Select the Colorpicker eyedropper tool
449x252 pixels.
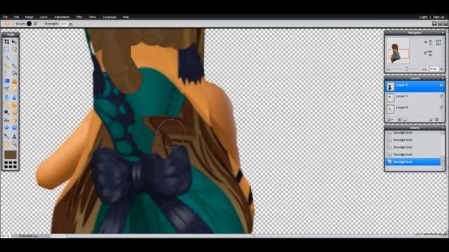[x=6, y=136]
